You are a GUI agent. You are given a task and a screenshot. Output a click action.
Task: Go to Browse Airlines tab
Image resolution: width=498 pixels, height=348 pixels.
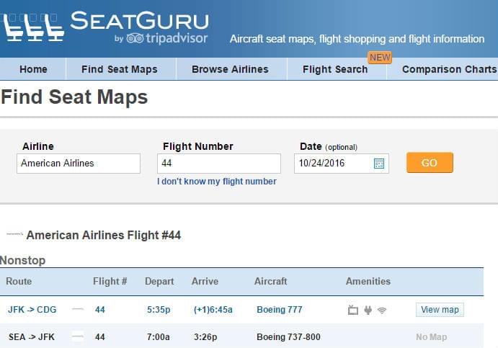point(230,69)
